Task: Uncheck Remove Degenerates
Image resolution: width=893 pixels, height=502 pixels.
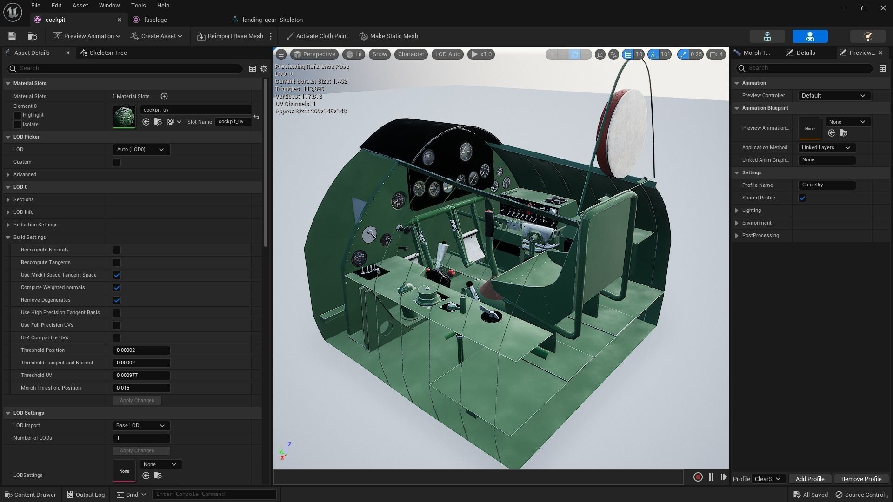Action: [x=117, y=300]
